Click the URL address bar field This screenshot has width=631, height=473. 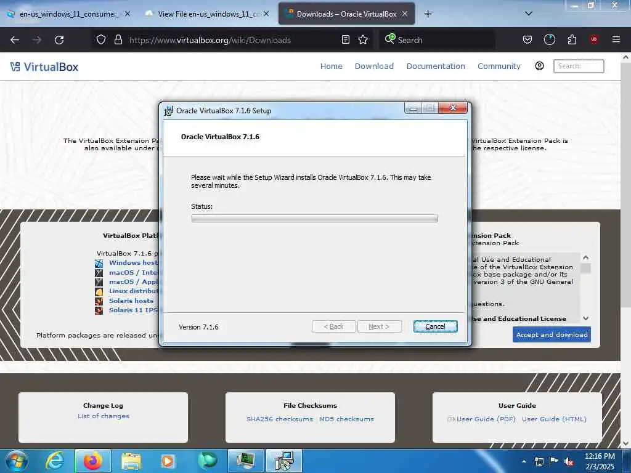coord(232,40)
